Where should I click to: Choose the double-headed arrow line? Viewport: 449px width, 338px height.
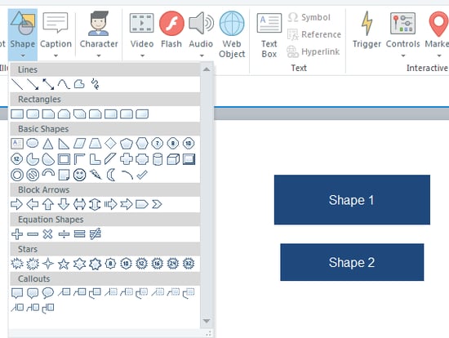click(x=48, y=84)
